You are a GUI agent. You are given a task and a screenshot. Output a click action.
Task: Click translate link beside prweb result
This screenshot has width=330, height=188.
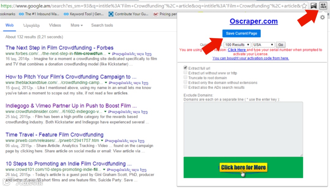[125, 141]
